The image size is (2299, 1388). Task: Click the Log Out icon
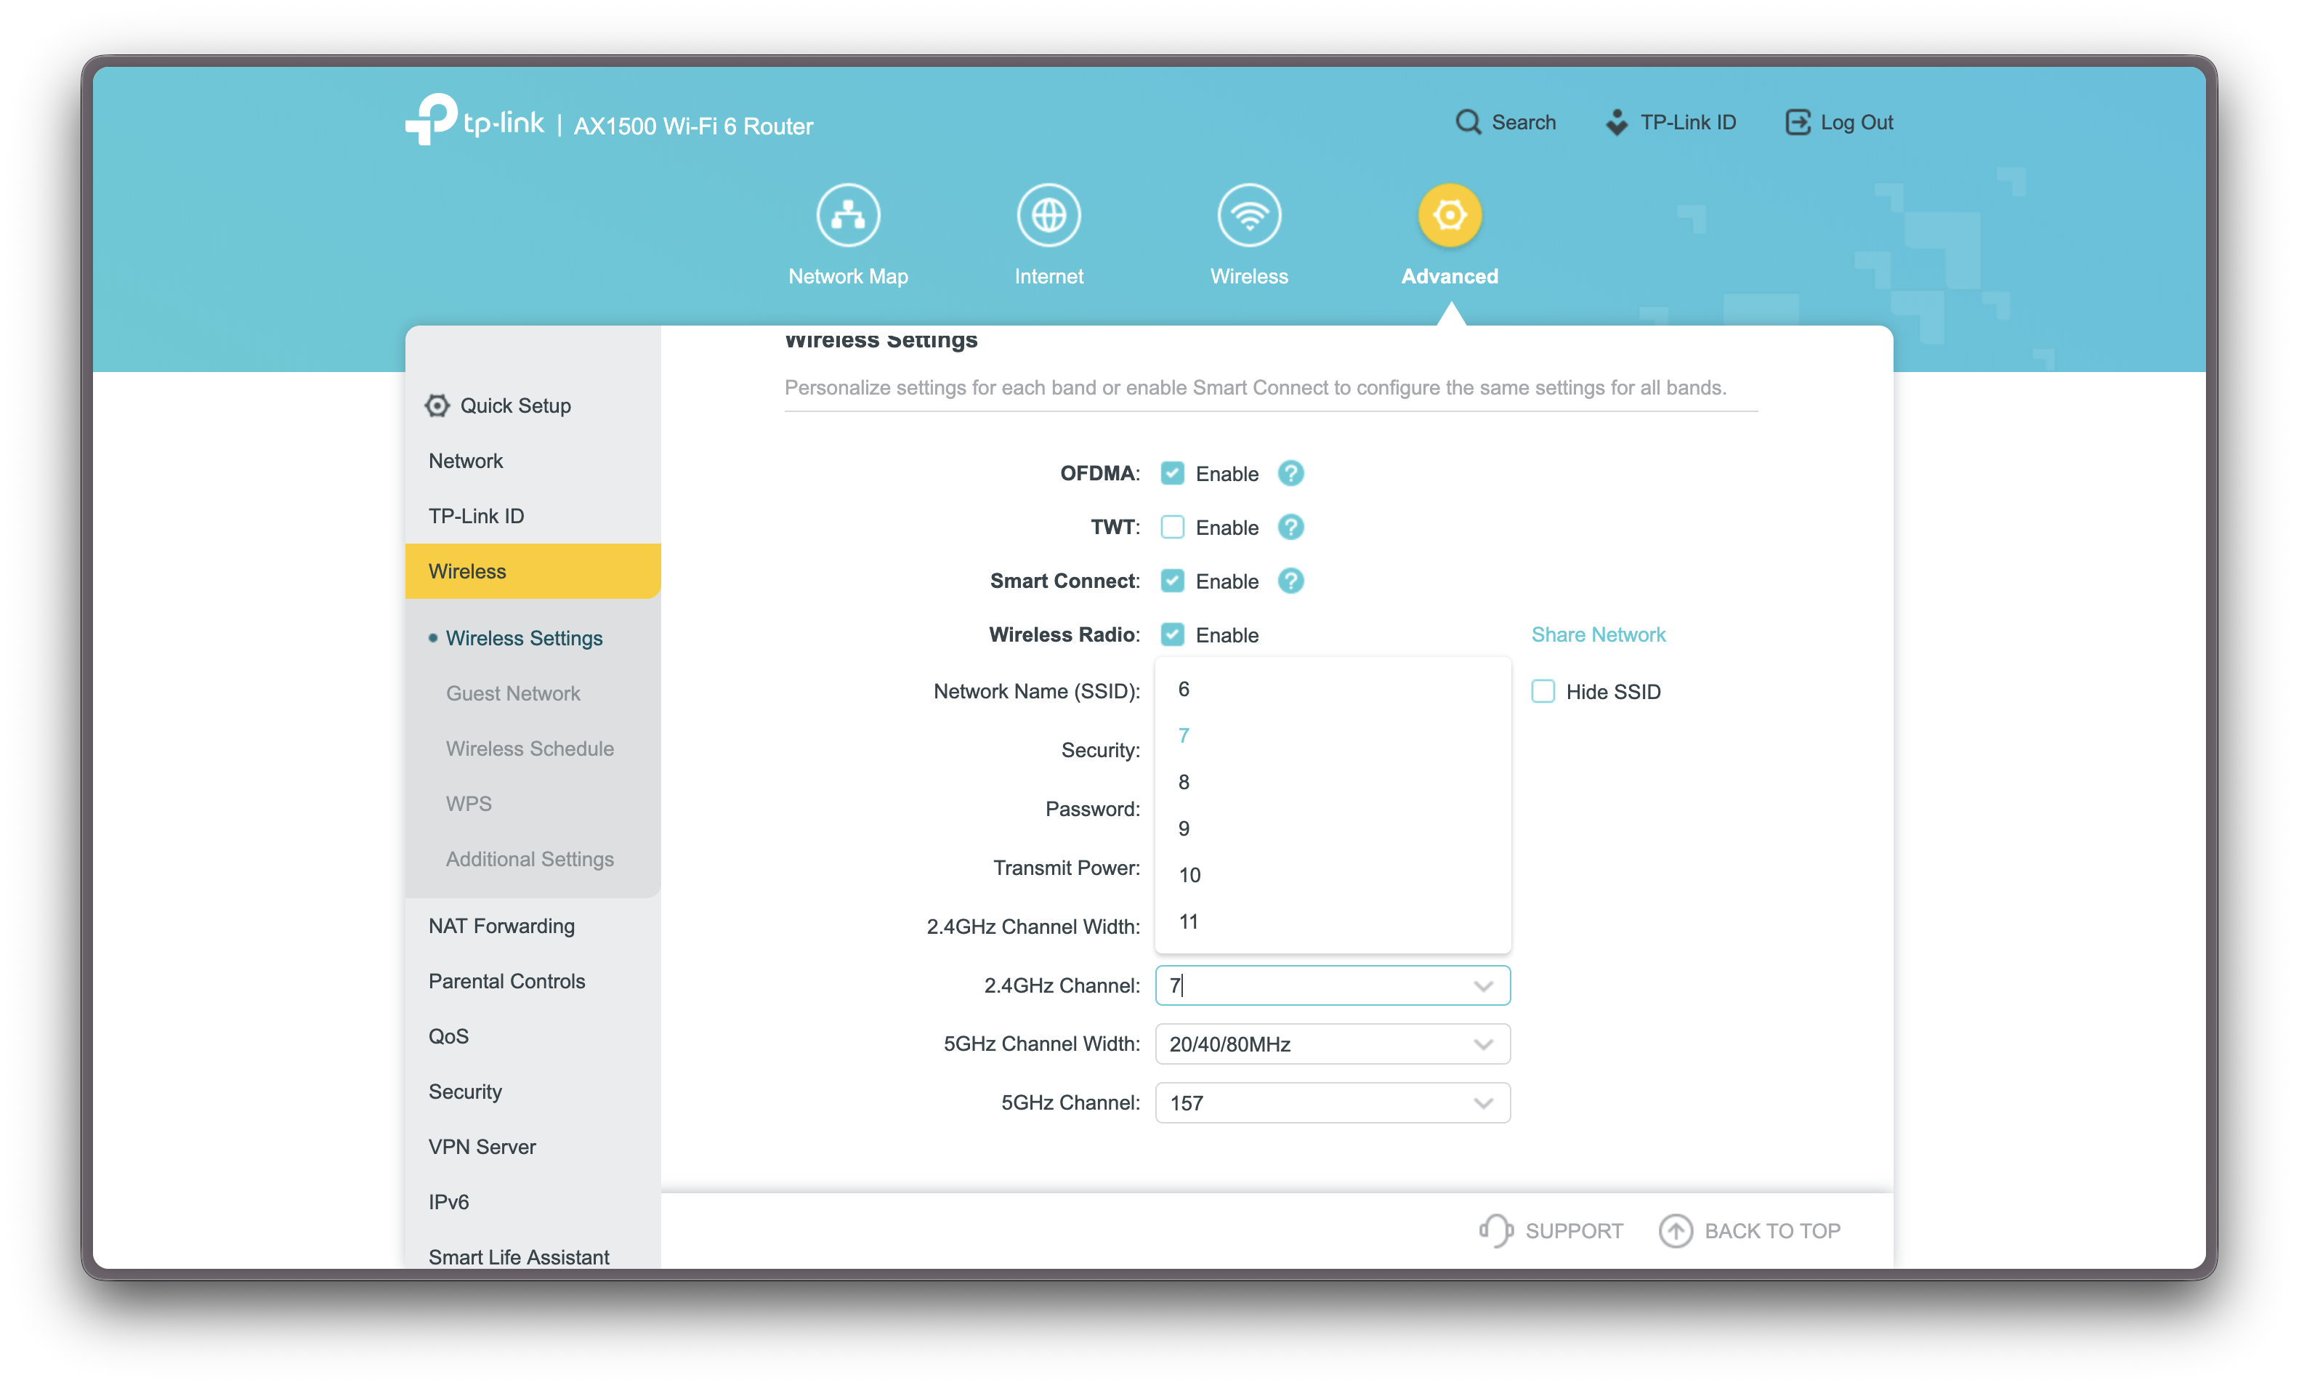click(x=1797, y=122)
